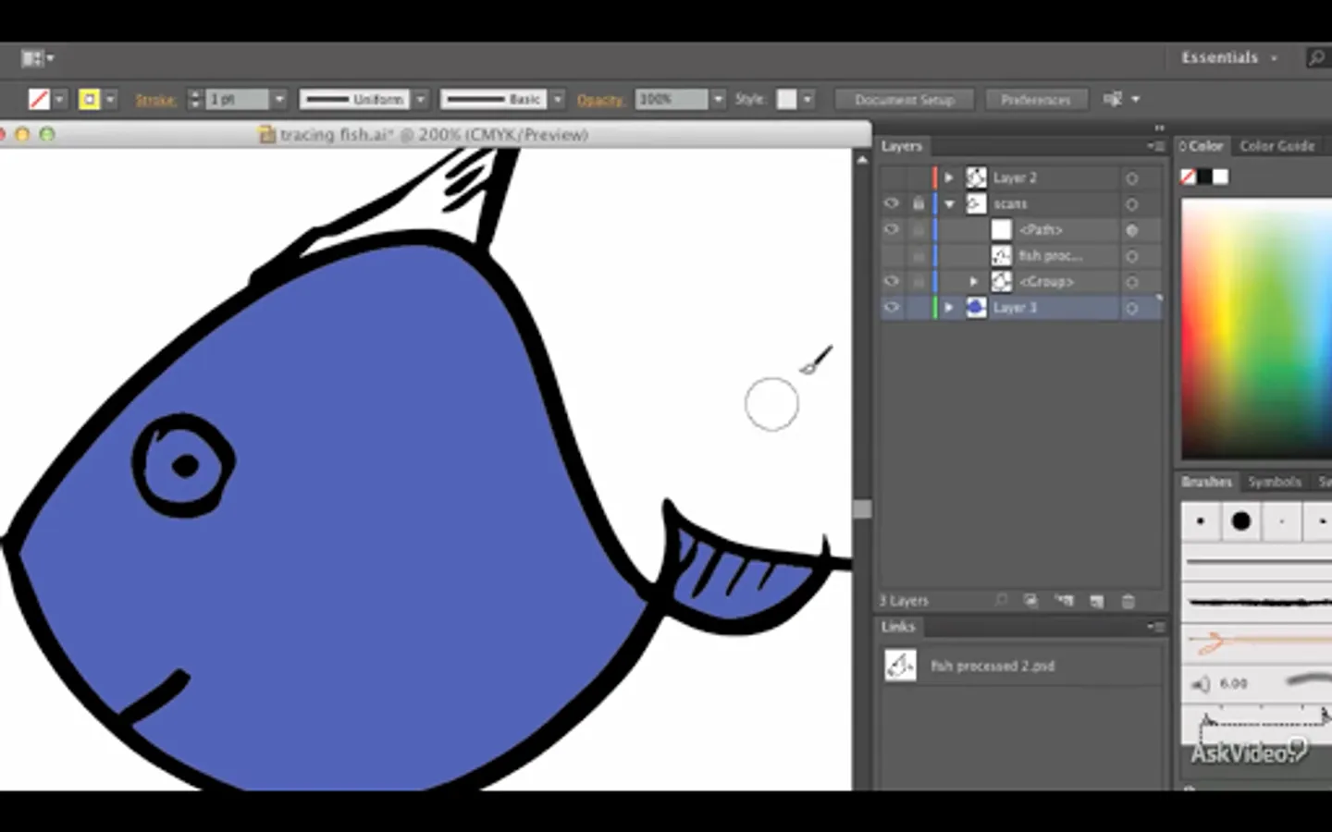Click the fish proc... target circle

[1132, 256]
